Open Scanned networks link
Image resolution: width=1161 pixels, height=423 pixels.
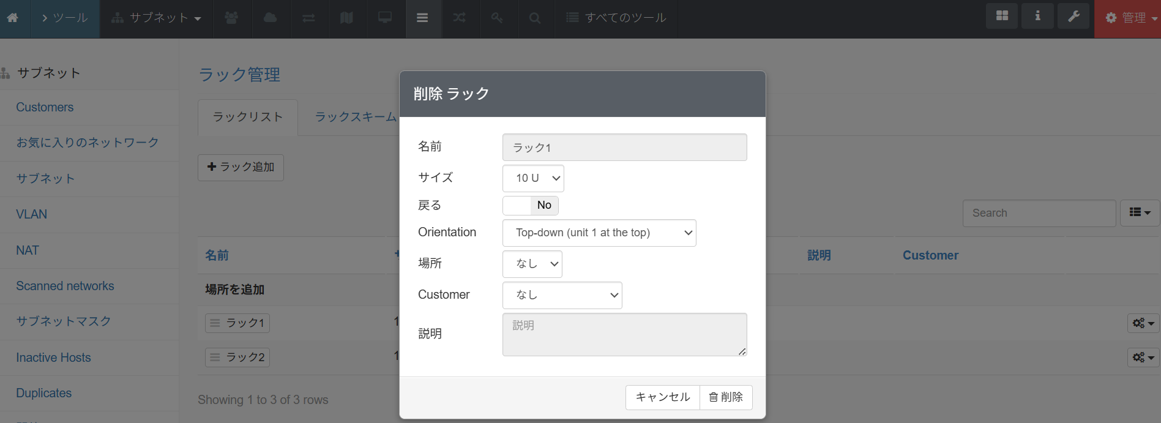(65, 286)
